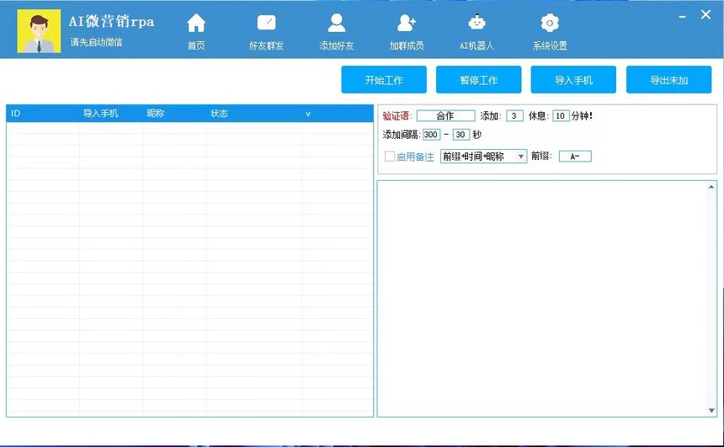Click the 导出未加 export button
The image size is (724, 447).
tap(668, 80)
